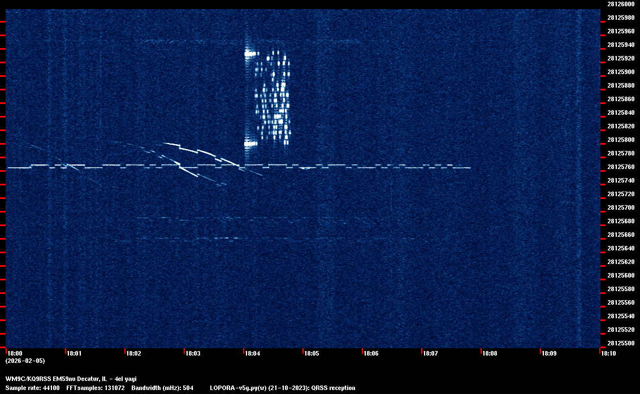Click the frequency label 28125560
The height and width of the screenshot is (394, 640).
(x=621, y=302)
